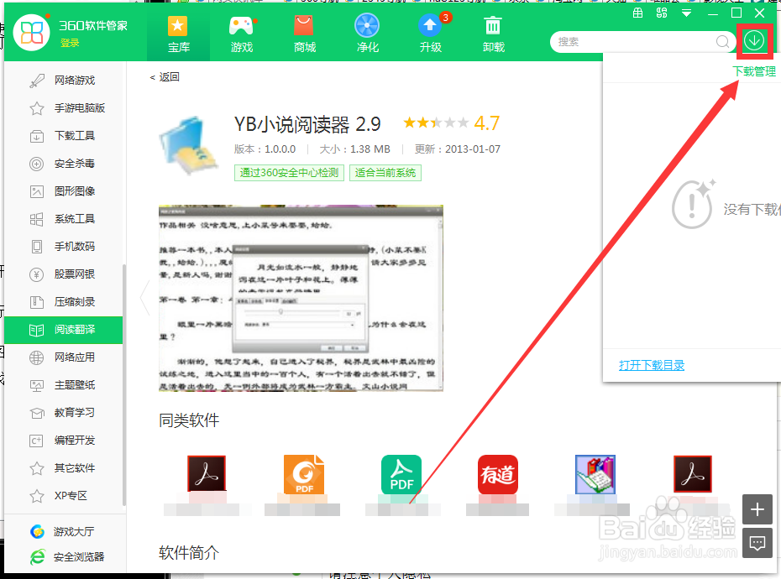Open the download manager arrow icon
781x579 pixels.
[x=754, y=40]
